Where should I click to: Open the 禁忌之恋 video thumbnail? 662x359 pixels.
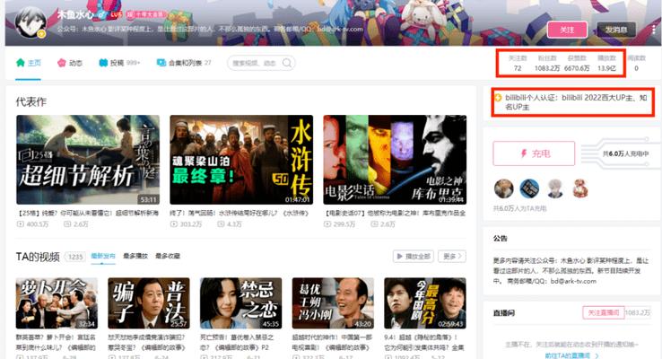[240, 302]
